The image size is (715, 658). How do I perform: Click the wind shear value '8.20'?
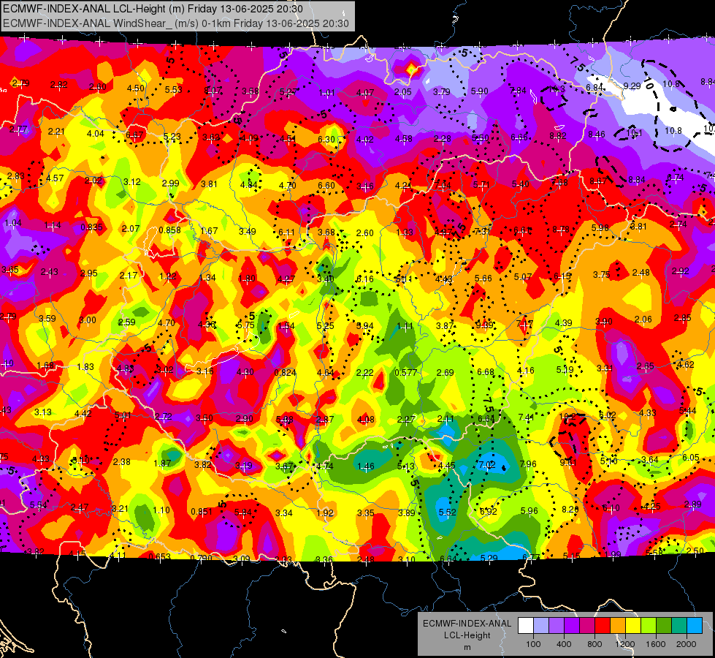coord(570,509)
